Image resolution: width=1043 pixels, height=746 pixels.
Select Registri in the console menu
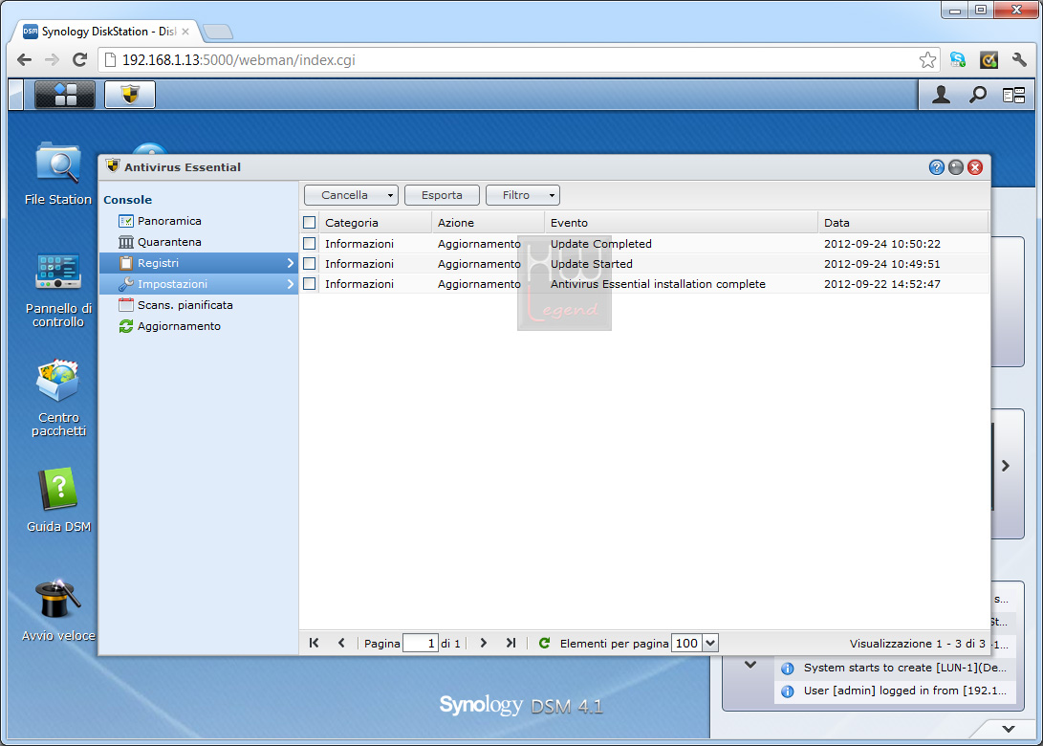198,263
